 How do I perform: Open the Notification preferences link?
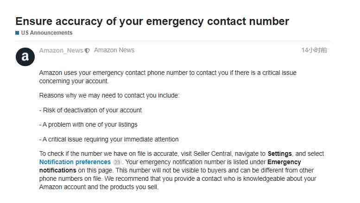(75, 162)
